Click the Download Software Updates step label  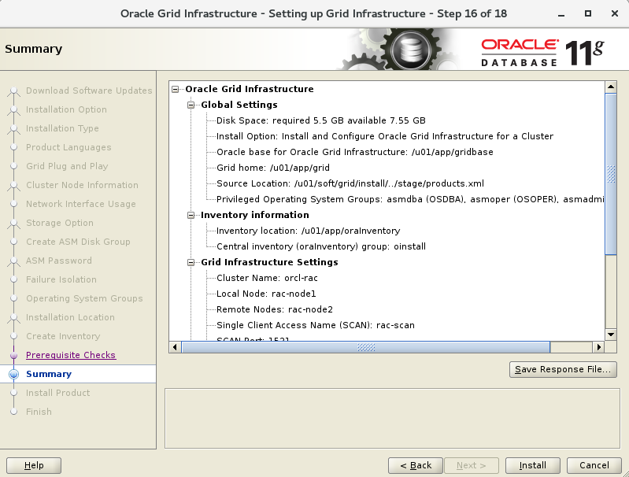(x=89, y=91)
